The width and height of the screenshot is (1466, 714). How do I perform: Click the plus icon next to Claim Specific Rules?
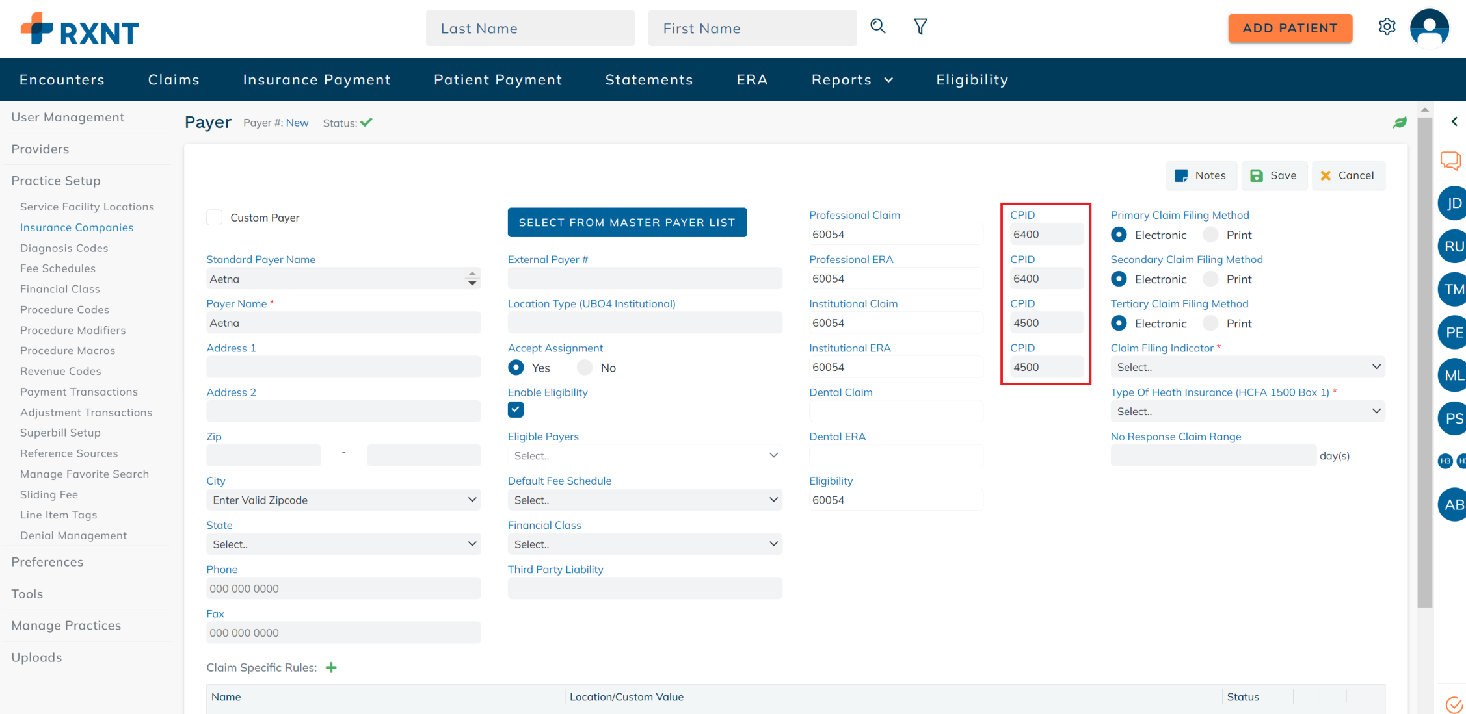tap(332, 667)
